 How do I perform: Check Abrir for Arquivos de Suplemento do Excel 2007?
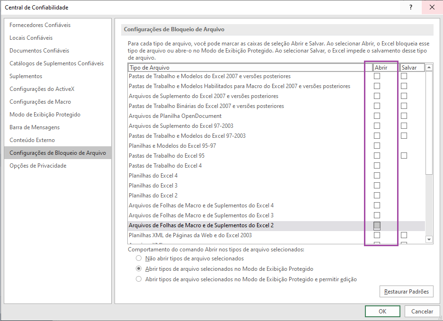click(377, 96)
